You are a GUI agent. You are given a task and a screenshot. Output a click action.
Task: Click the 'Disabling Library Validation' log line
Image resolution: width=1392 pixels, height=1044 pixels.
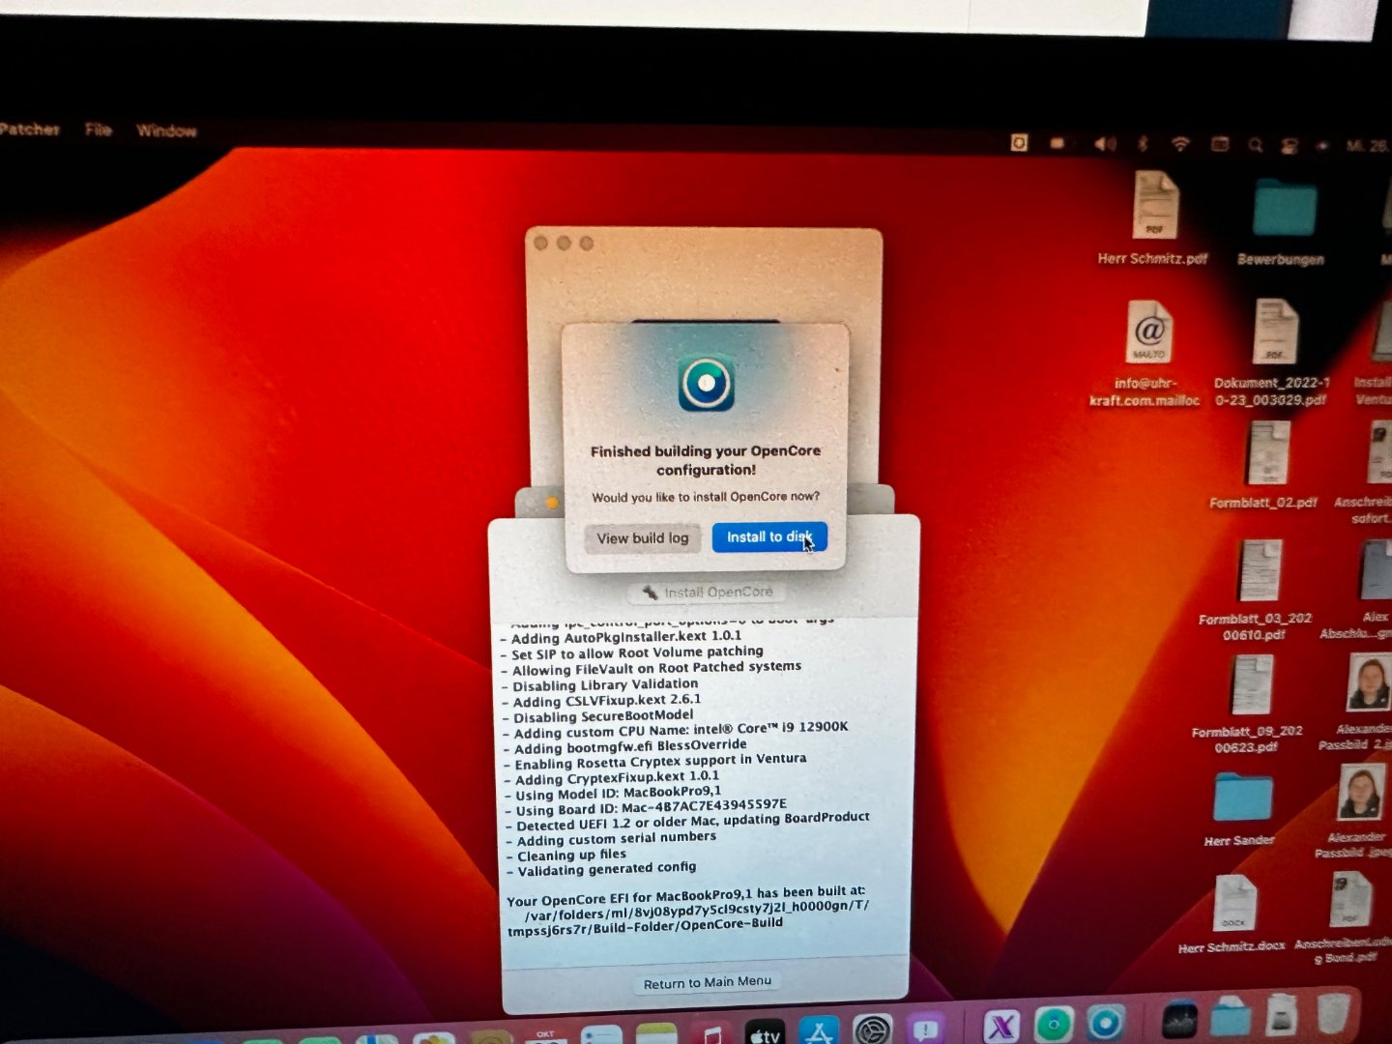point(600,685)
